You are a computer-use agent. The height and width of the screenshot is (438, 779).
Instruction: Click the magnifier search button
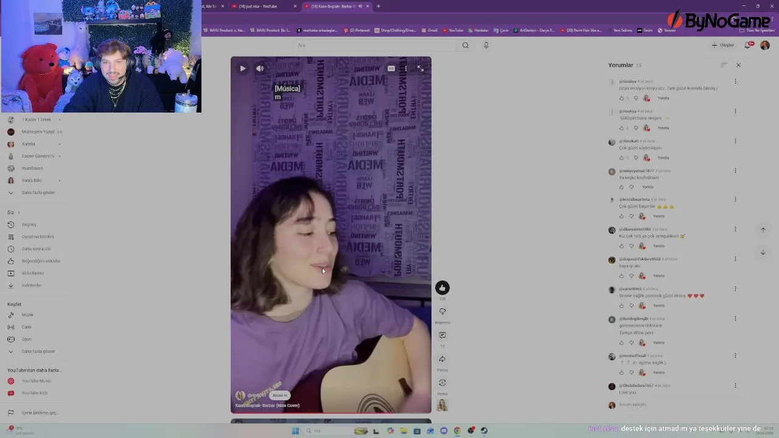[x=466, y=45]
